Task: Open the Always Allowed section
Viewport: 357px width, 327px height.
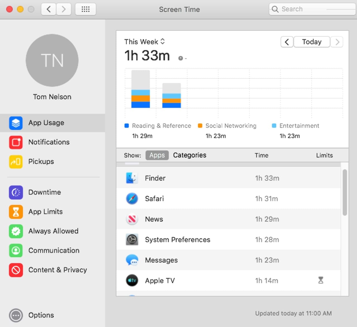Action: click(x=53, y=231)
